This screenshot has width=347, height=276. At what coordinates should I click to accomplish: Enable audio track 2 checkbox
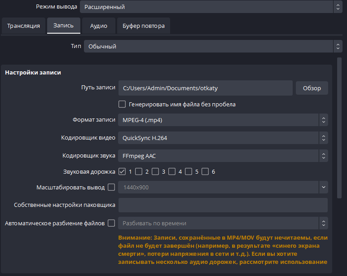tap(139, 171)
